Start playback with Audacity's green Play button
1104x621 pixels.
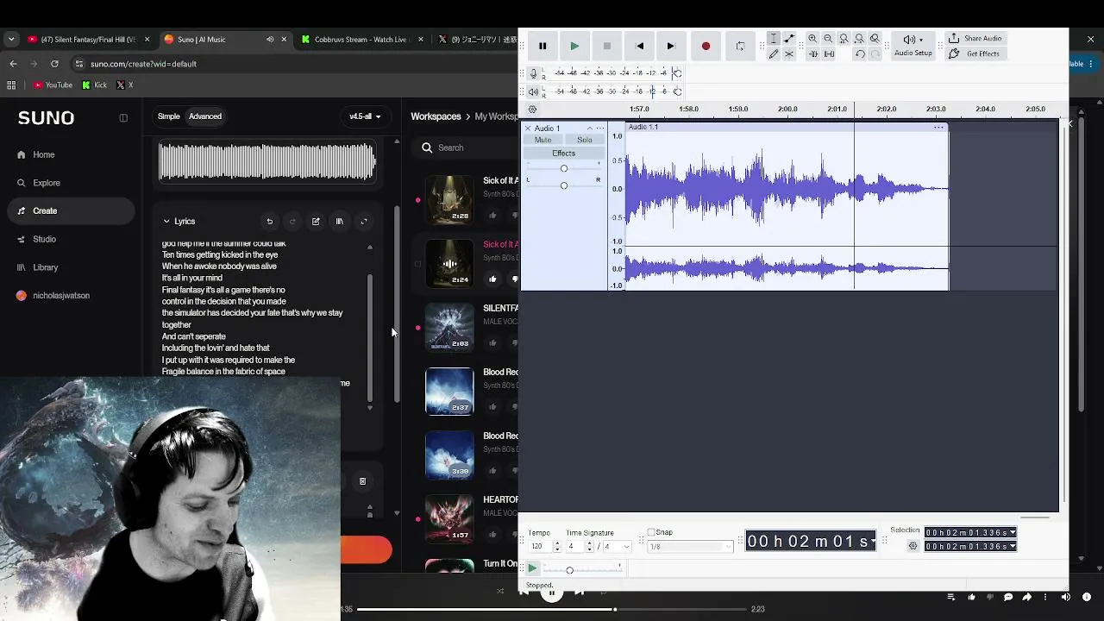pos(574,46)
